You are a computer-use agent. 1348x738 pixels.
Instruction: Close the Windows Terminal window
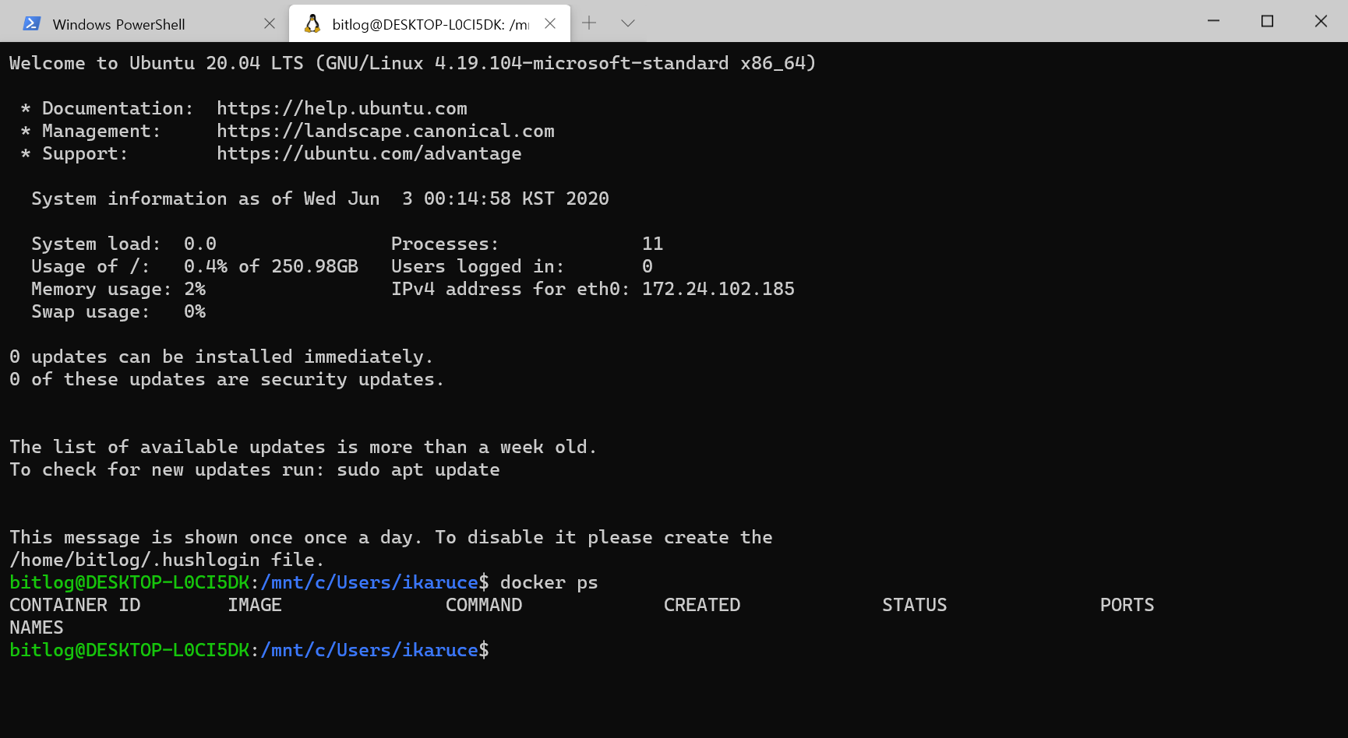click(1321, 21)
